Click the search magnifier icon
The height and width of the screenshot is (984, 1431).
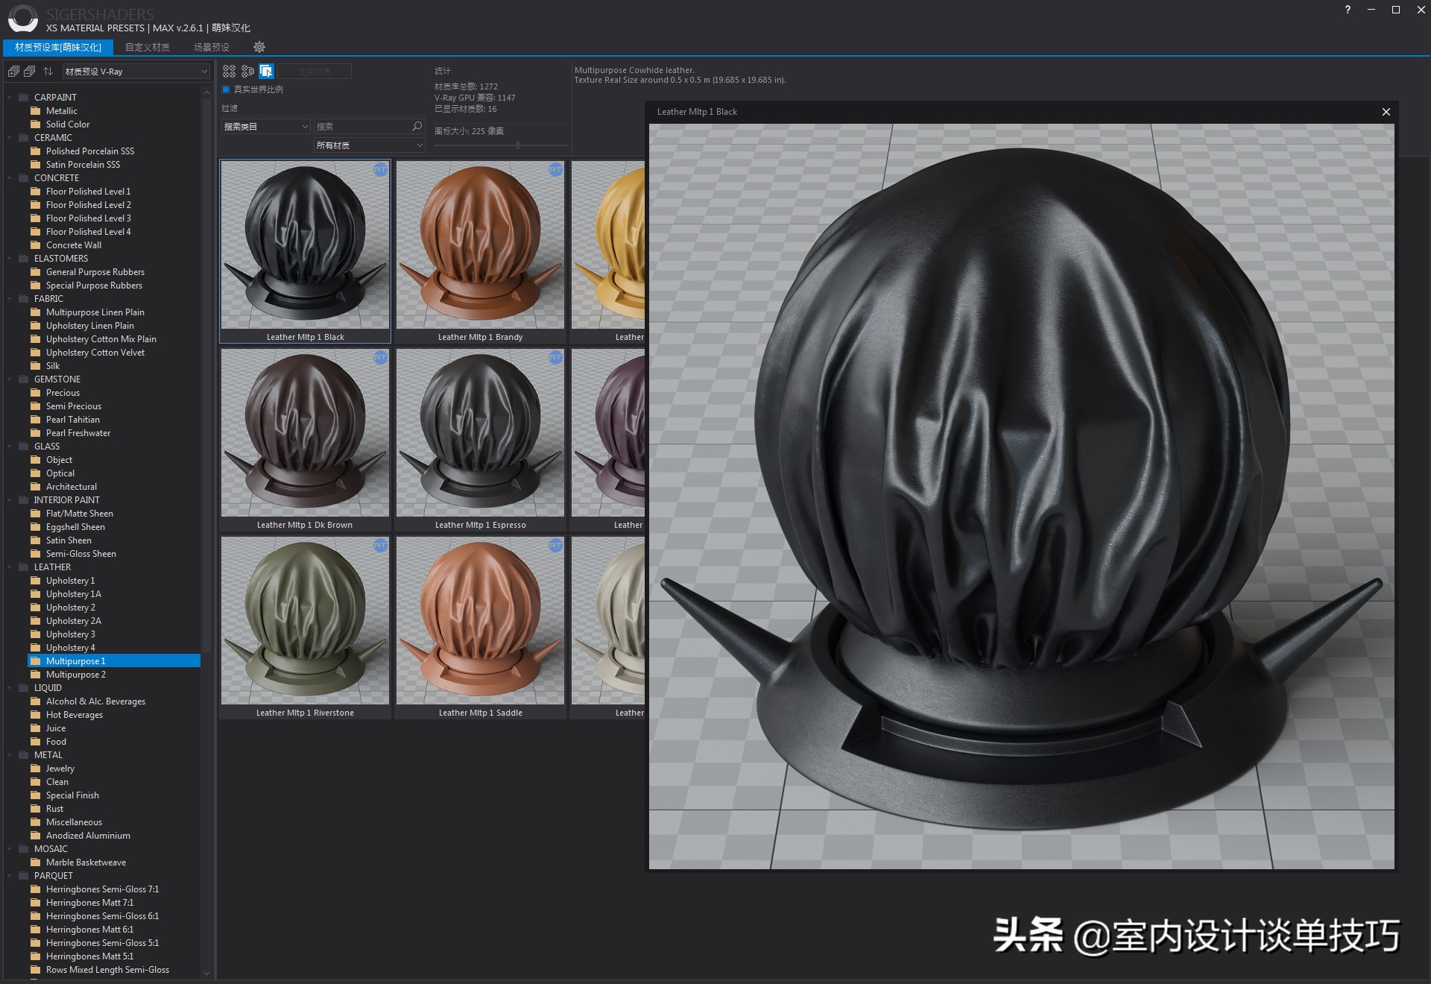(x=416, y=127)
